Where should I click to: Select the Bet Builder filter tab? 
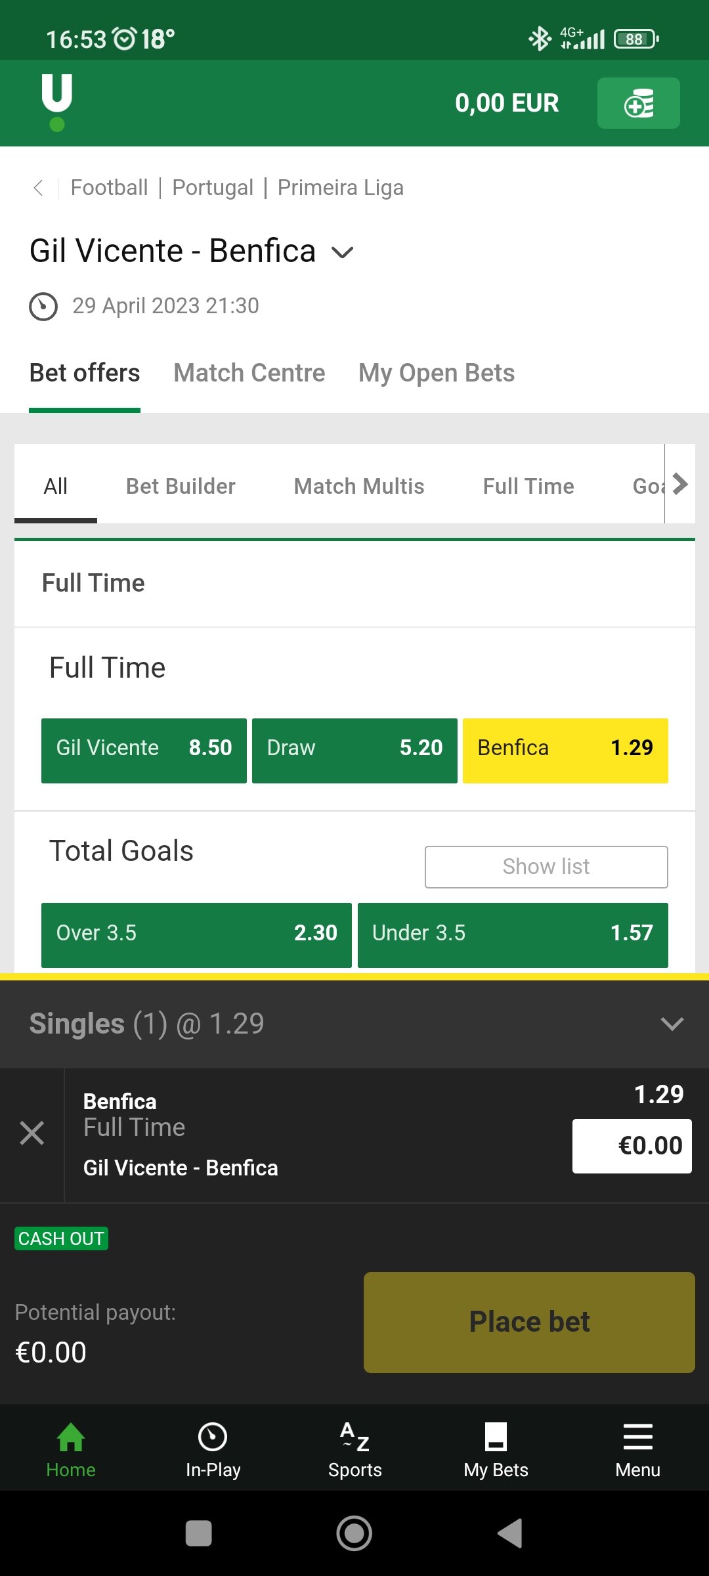tap(181, 486)
